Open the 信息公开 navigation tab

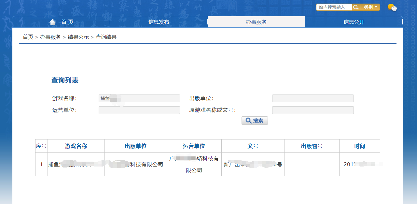pos(354,22)
